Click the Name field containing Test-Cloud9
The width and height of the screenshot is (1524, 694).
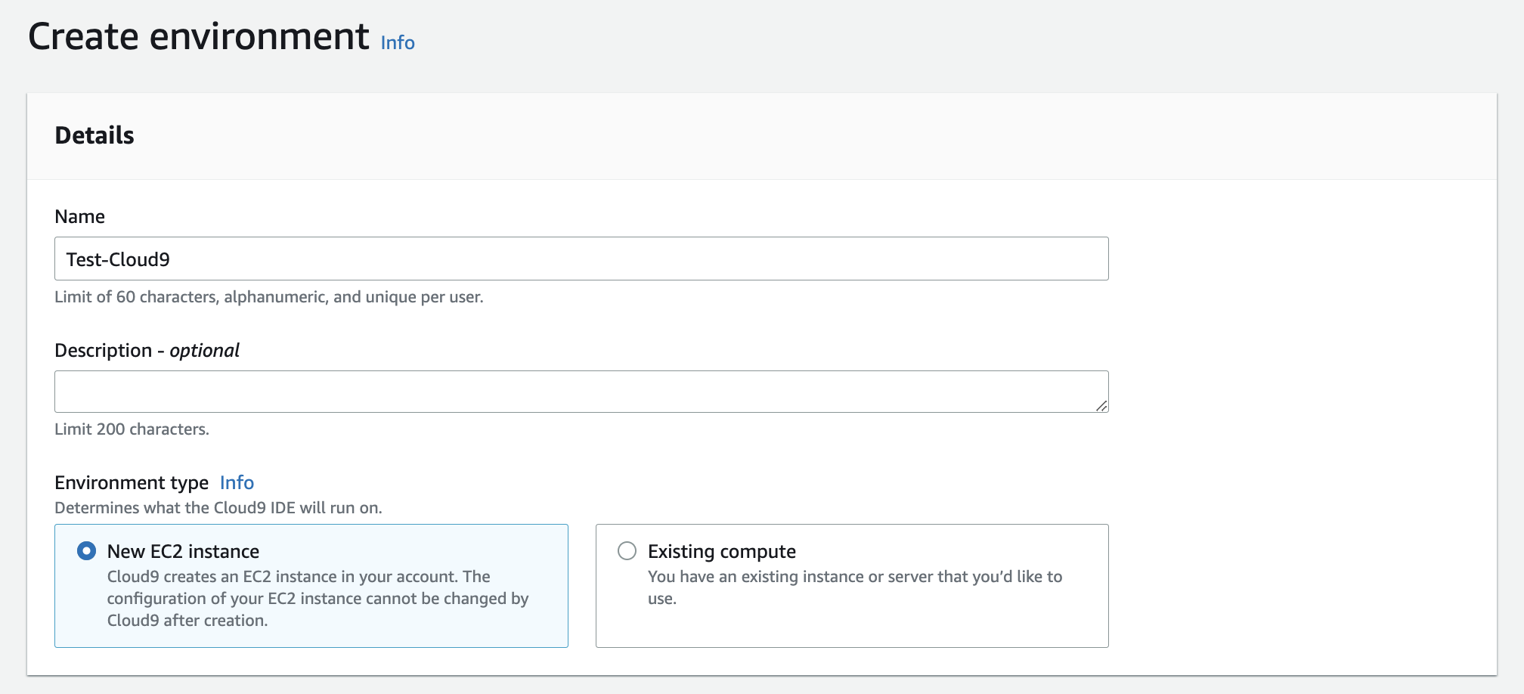[581, 259]
